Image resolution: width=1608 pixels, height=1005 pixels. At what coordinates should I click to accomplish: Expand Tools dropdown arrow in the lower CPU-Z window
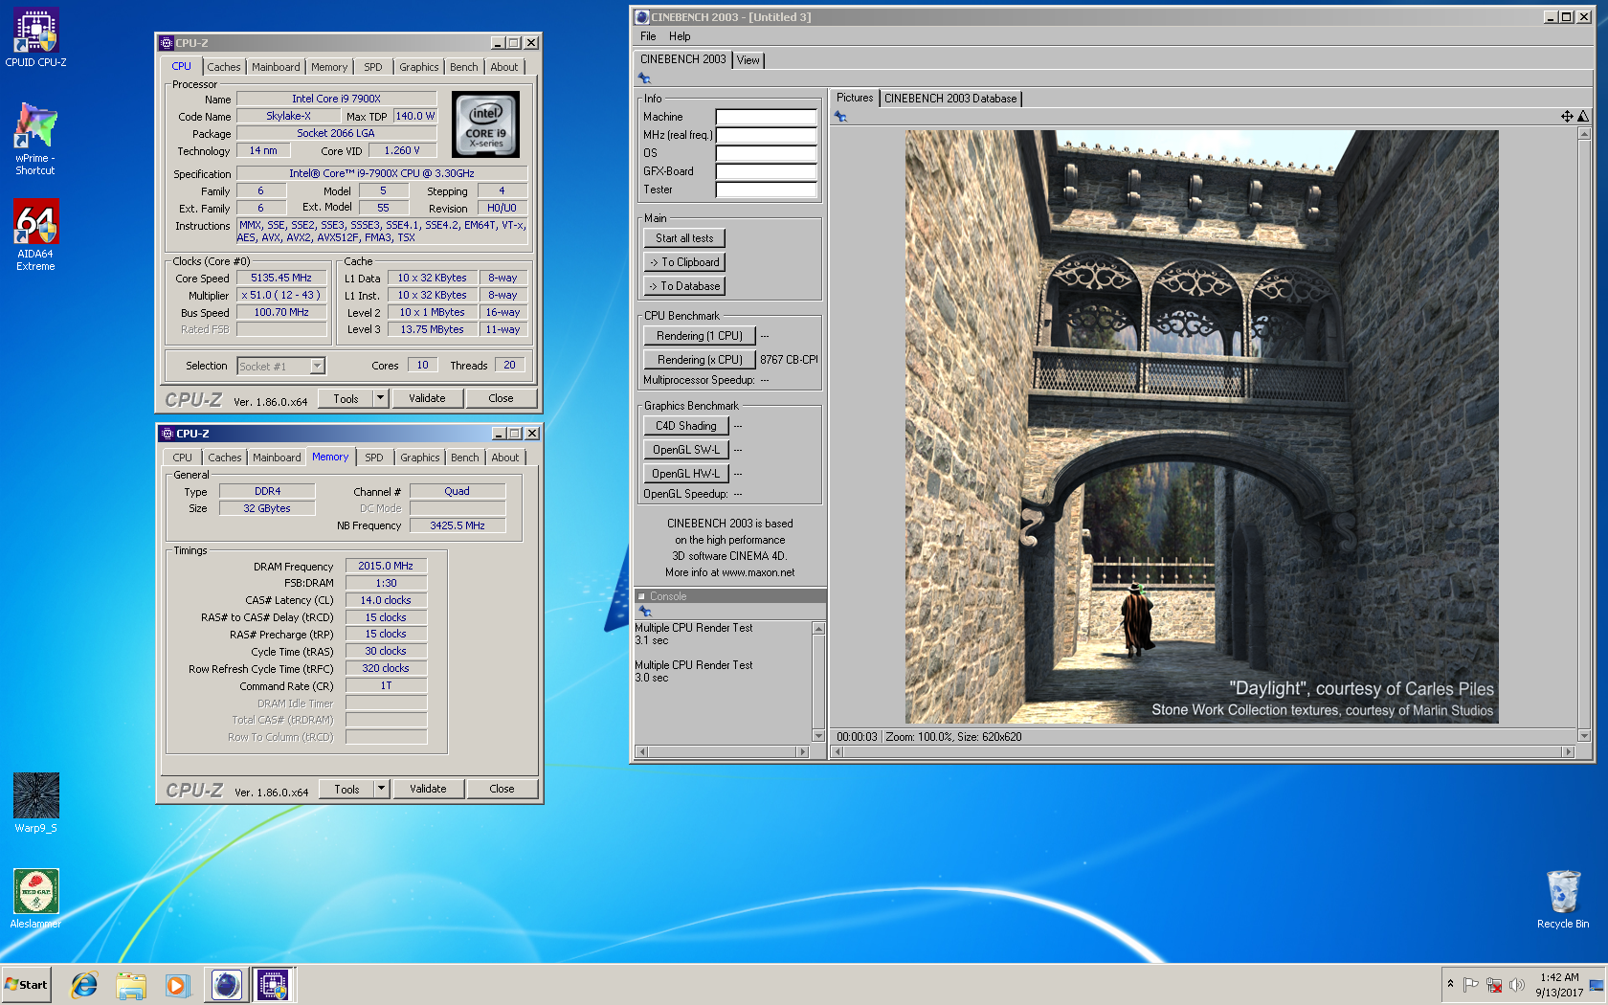pyautogui.click(x=381, y=789)
